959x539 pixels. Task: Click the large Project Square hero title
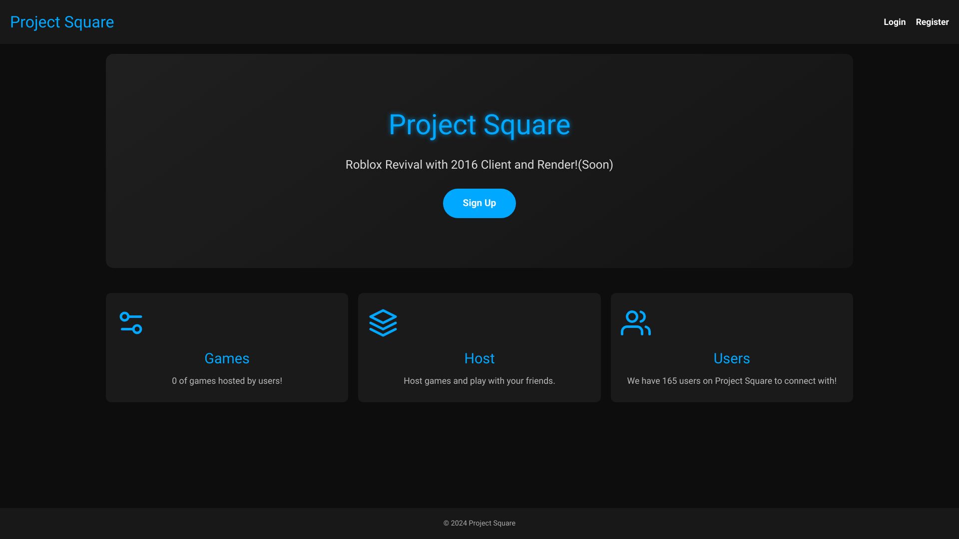[x=479, y=125]
